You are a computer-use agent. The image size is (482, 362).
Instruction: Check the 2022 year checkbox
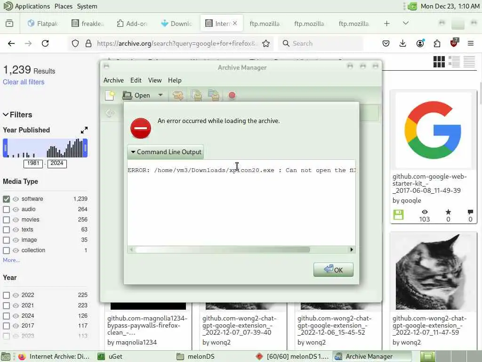7,295
